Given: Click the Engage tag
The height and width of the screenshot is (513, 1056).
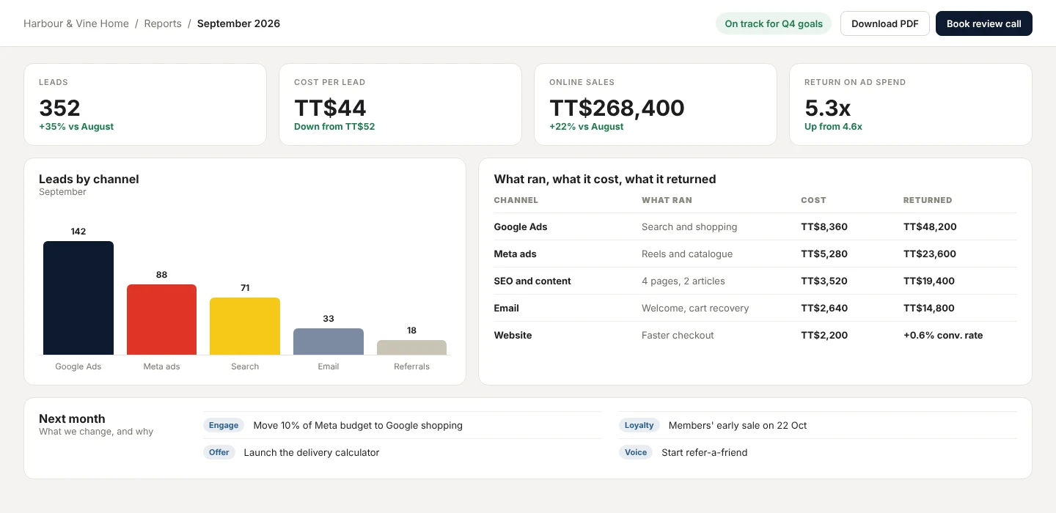Looking at the screenshot, I should [224, 425].
